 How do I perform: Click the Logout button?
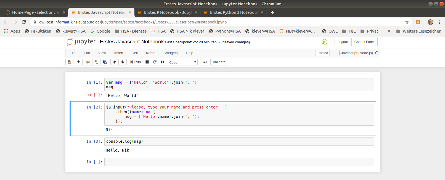click(x=343, y=42)
